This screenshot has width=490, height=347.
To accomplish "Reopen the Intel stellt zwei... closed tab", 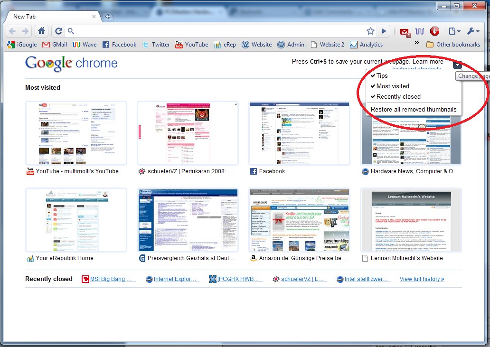I will pos(362,279).
